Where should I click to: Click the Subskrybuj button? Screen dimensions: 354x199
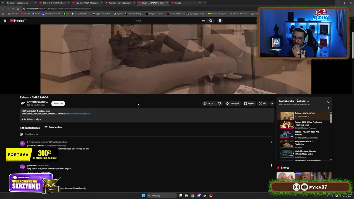pyautogui.click(x=58, y=103)
